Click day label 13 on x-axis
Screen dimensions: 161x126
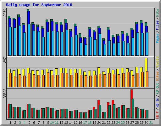pos(66,123)
